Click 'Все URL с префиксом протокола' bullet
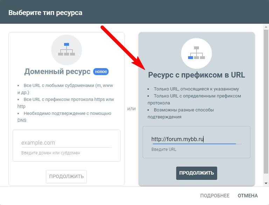 click(x=65, y=103)
